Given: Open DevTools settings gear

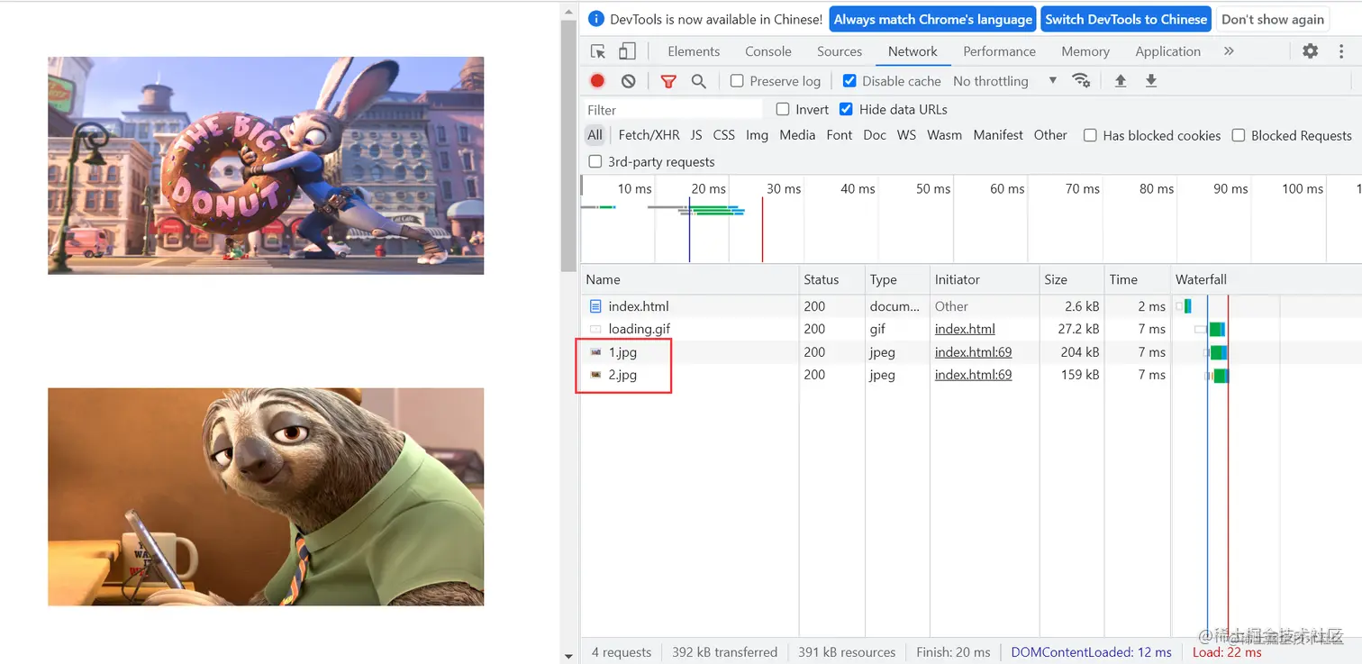Looking at the screenshot, I should click(x=1310, y=51).
